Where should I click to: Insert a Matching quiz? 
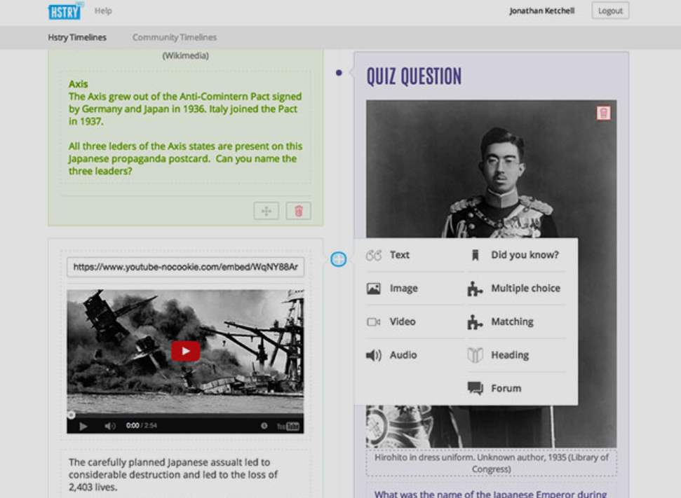(x=511, y=322)
